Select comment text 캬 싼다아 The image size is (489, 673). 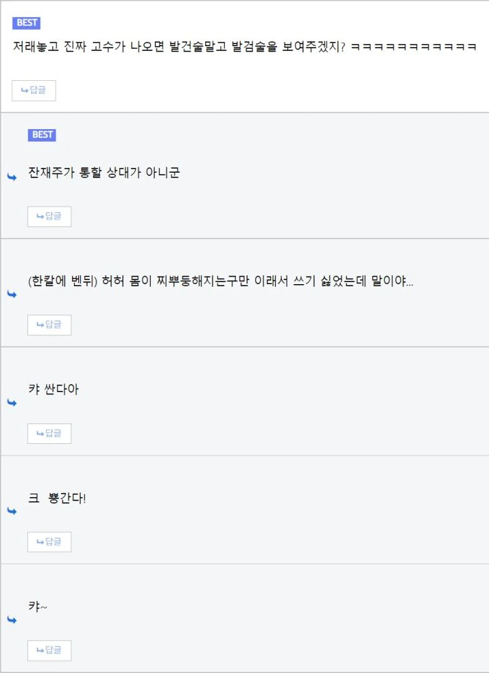pos(54,390)
